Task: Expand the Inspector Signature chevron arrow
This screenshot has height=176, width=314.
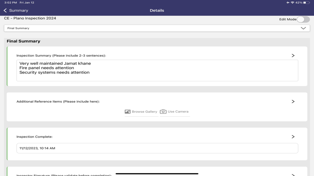Action: (x=293, y=175)
